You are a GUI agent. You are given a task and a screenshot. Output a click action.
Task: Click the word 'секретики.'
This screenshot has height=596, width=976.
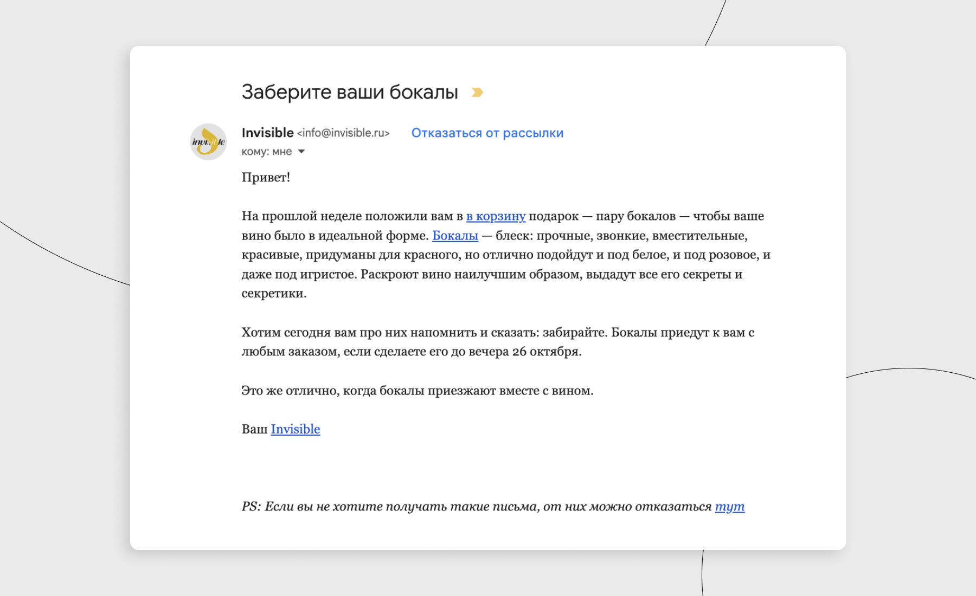click(x=274, y=294)
